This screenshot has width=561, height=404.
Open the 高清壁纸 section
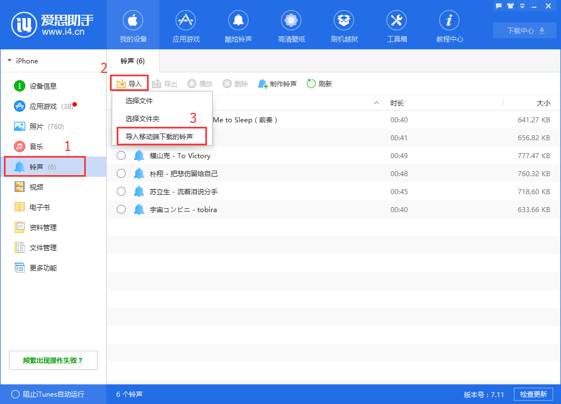click(x=291, y=25)
